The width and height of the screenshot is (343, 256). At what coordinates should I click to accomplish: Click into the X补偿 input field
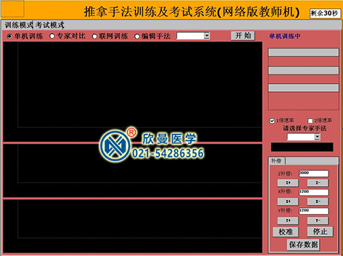tap(314, 192)
